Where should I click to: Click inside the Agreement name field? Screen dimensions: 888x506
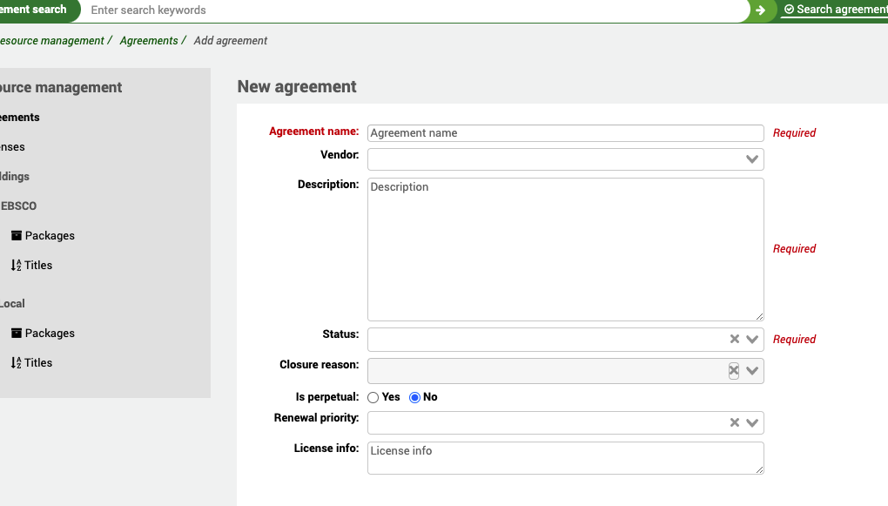coord(564,132)
